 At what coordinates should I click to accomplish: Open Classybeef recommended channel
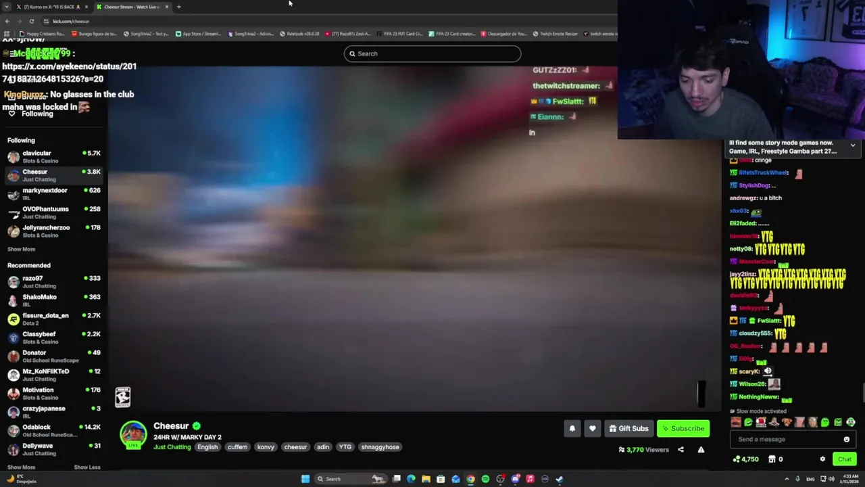(x=54, y=338)
